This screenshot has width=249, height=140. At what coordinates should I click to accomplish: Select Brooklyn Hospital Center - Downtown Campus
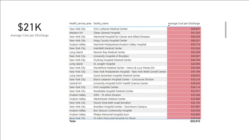click(x=120, y=107)
